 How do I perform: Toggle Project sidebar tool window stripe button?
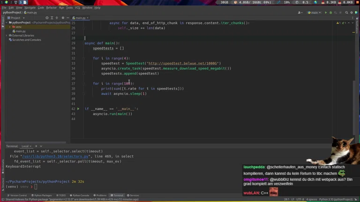point(3,22)
